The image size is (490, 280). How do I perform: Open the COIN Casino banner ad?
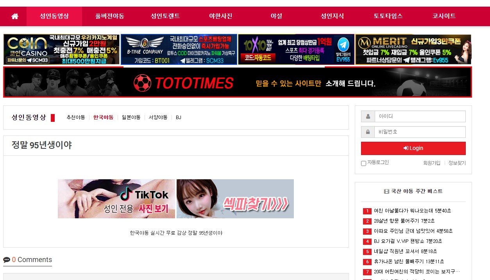(62, 49)
